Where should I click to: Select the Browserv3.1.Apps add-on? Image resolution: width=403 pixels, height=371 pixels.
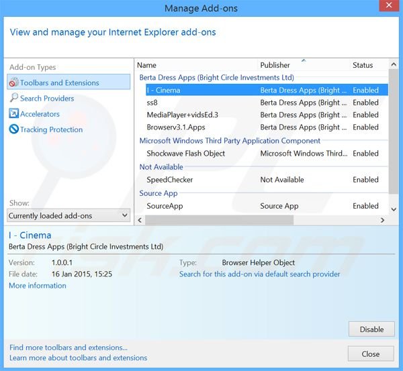point(267,127)
